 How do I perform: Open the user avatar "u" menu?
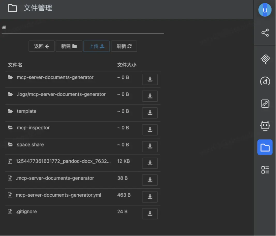click(265, 10)
